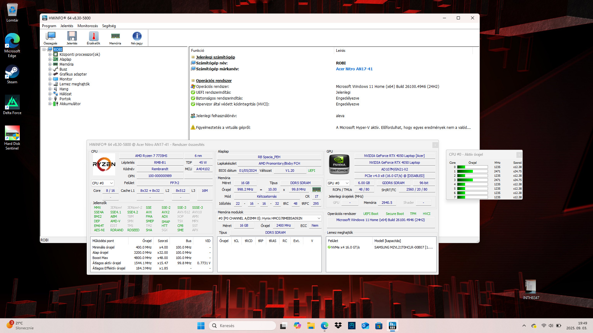Open the CPU #0 selector dropdown

point(103,183)
